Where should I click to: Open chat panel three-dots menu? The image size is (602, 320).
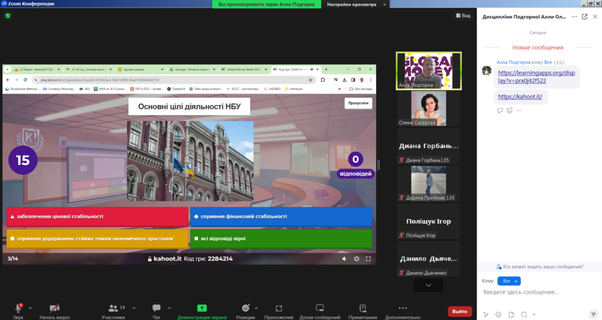pos(574,17)
